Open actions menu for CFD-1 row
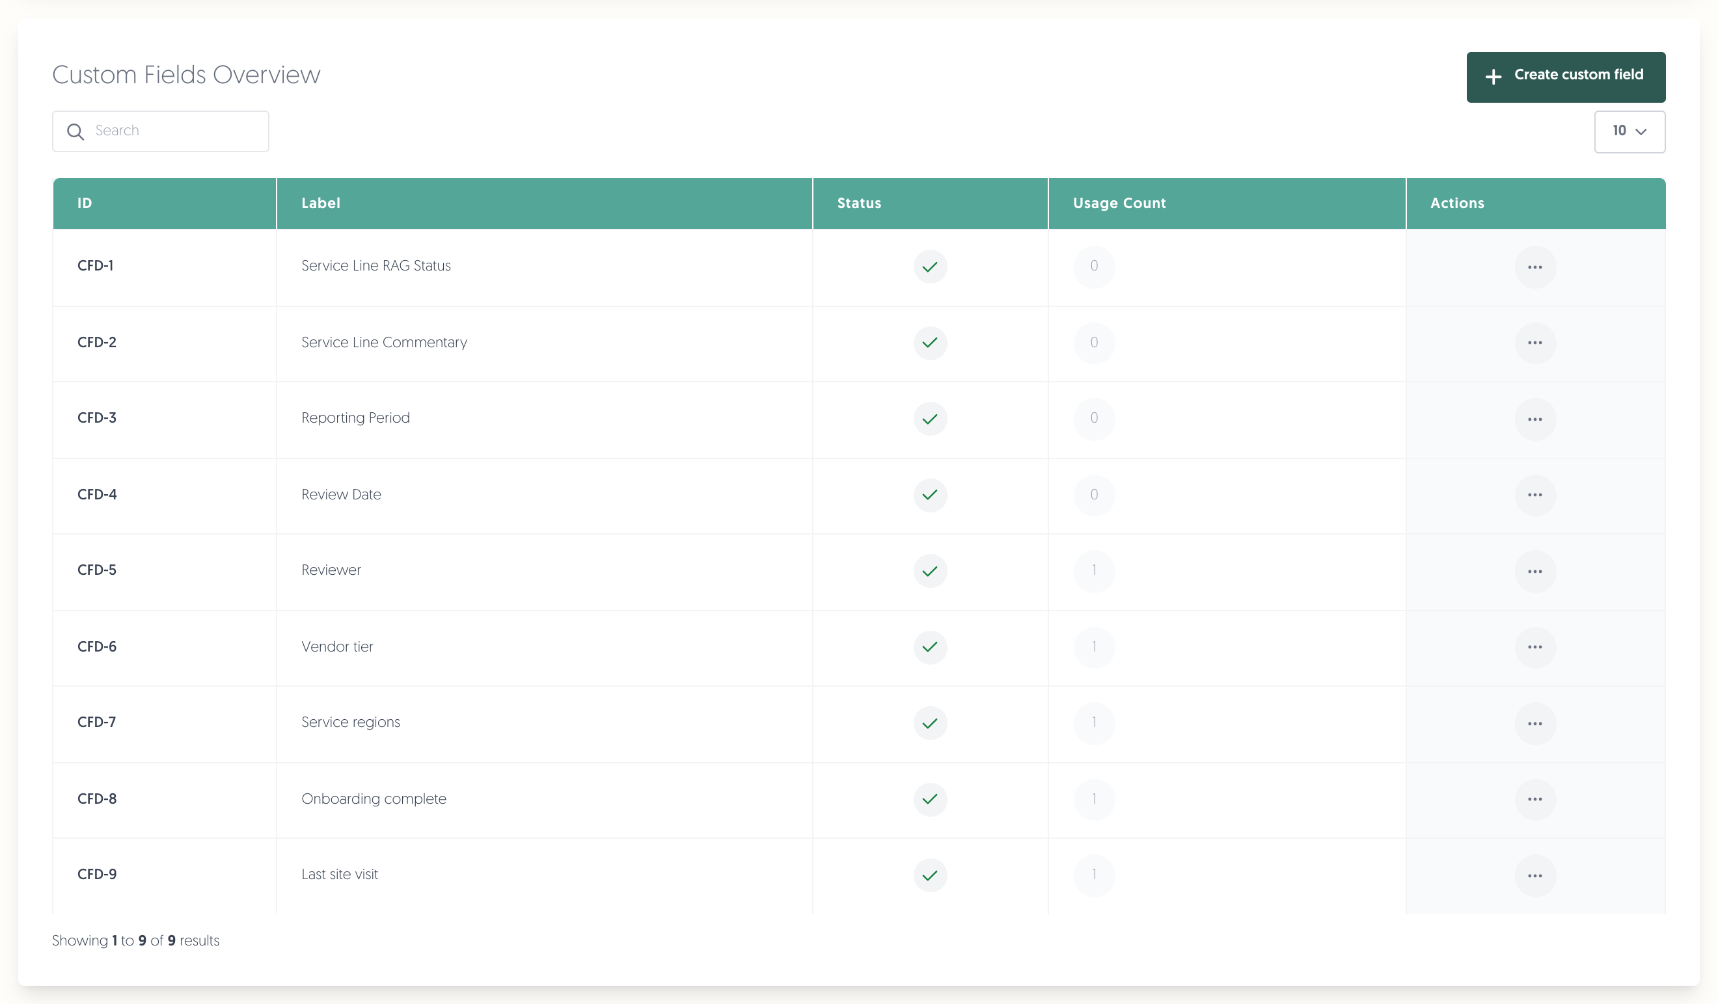Viewport: 1718px width, 1004px height. pos(1534,267)
